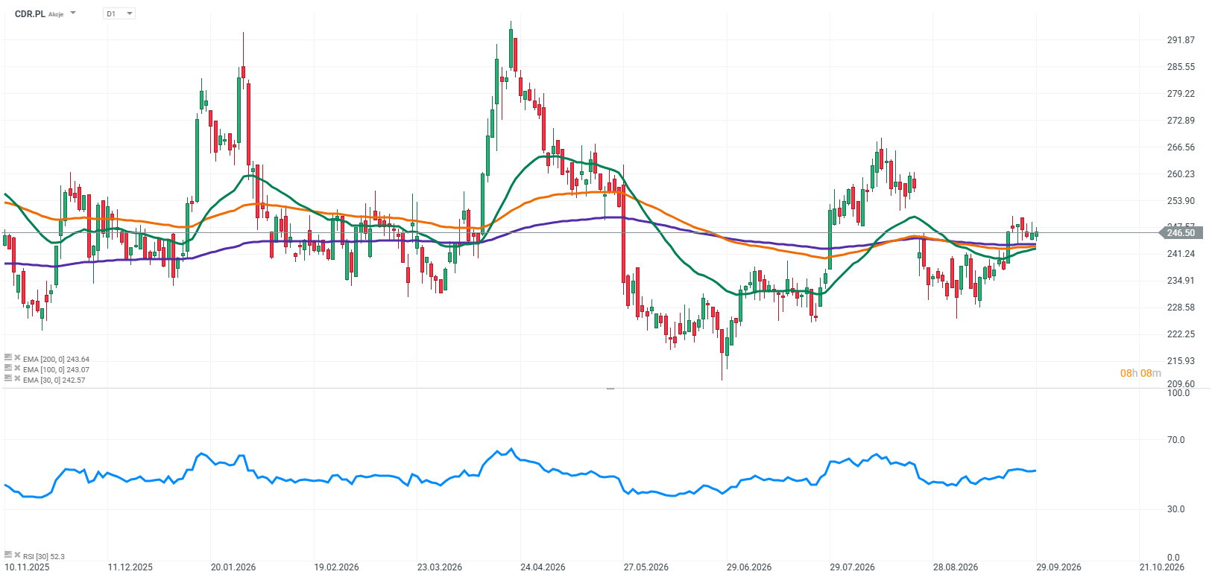Click the 08h 08m candle countdown timer

1140,373
